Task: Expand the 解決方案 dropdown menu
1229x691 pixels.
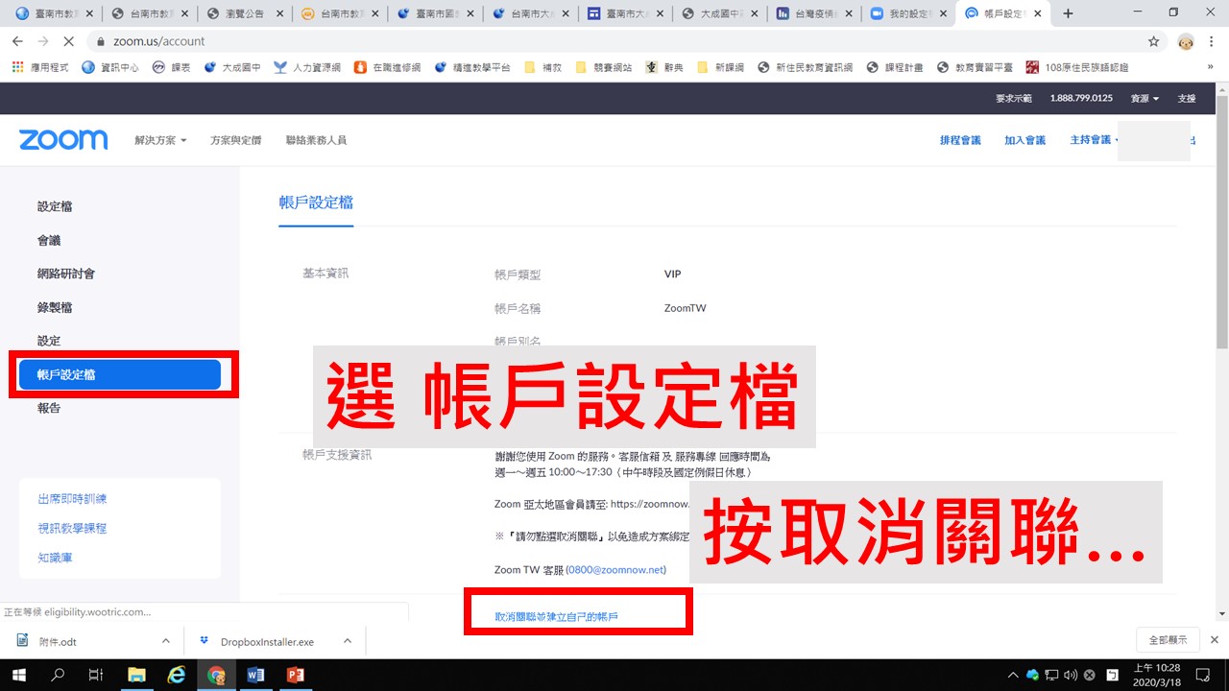Action: [x=160, y=140]
